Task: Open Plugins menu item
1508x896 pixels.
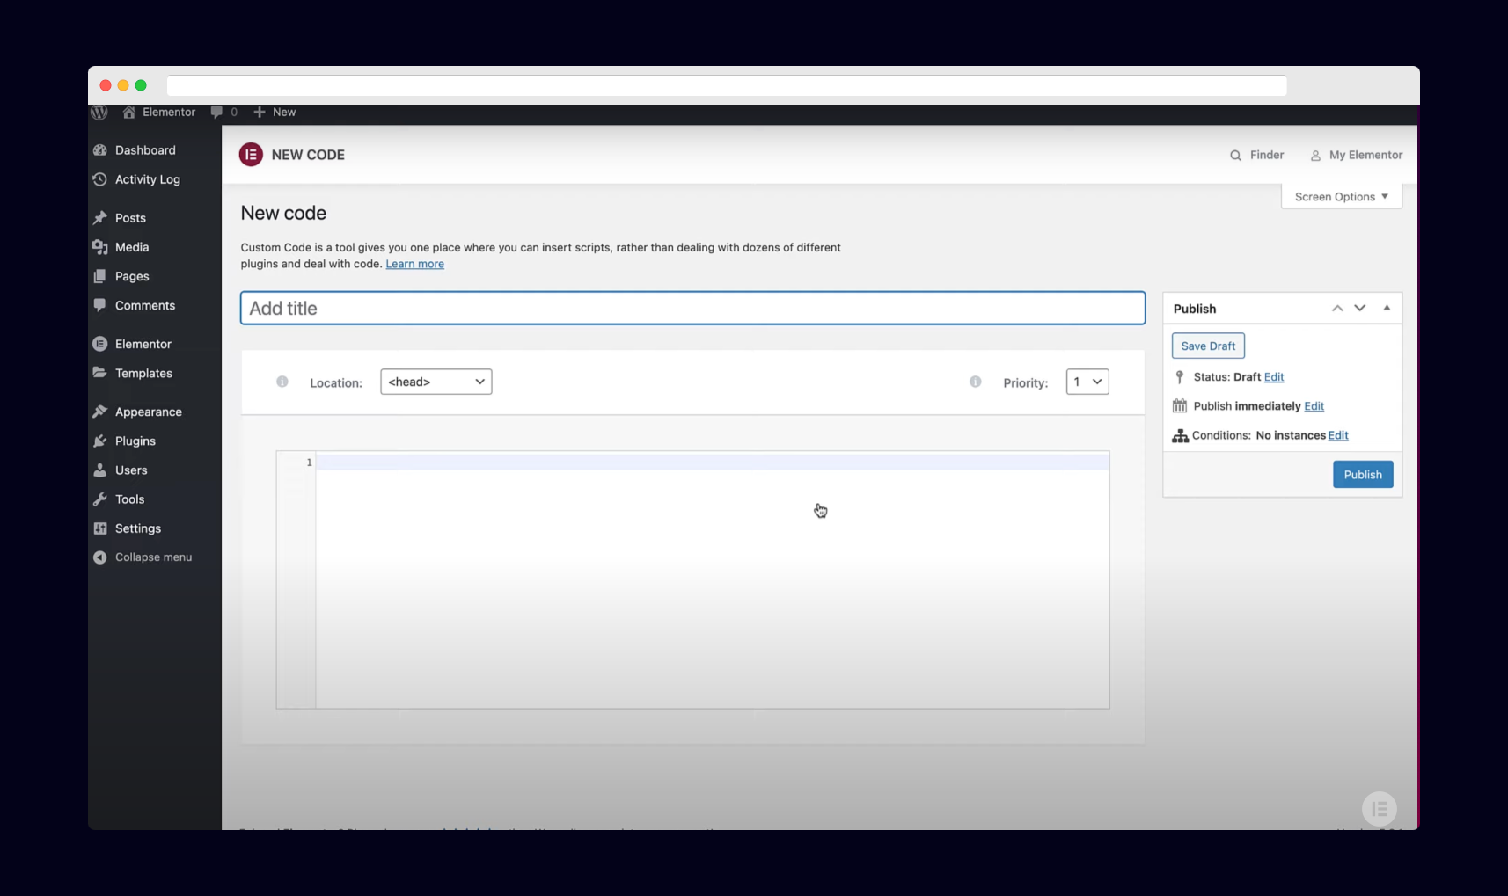Action: pyautogui.click(x=135, y=441)
